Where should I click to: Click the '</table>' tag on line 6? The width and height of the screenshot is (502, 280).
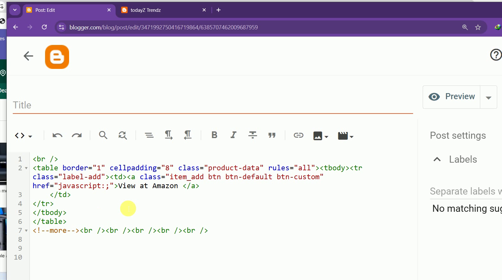click(50, 222)
